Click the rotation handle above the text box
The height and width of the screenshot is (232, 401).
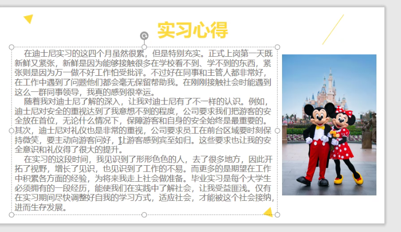144,36
